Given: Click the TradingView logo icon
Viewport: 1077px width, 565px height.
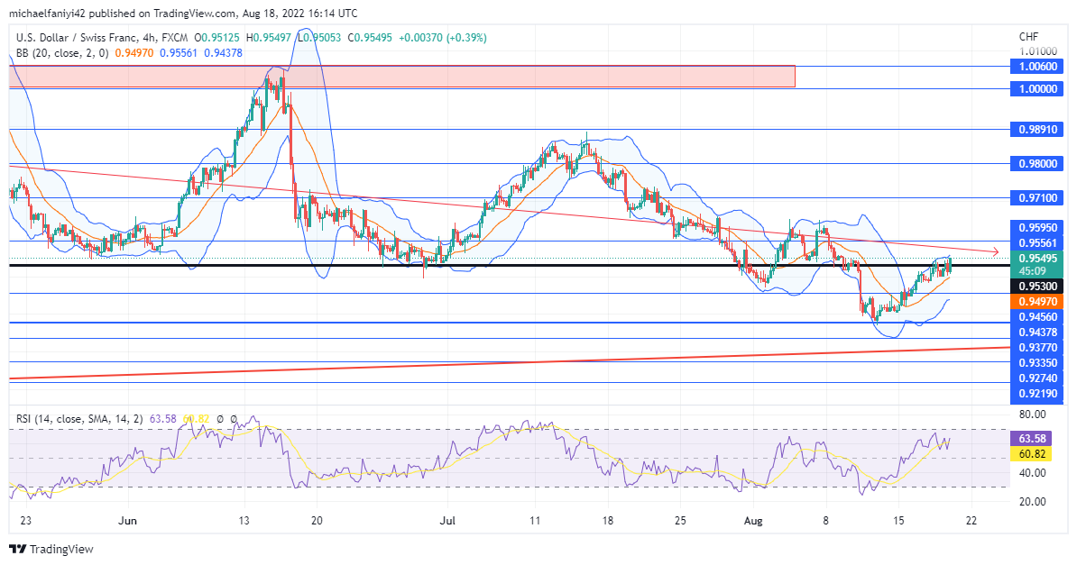Looking at the screenshot, I should tap(18, 549).
